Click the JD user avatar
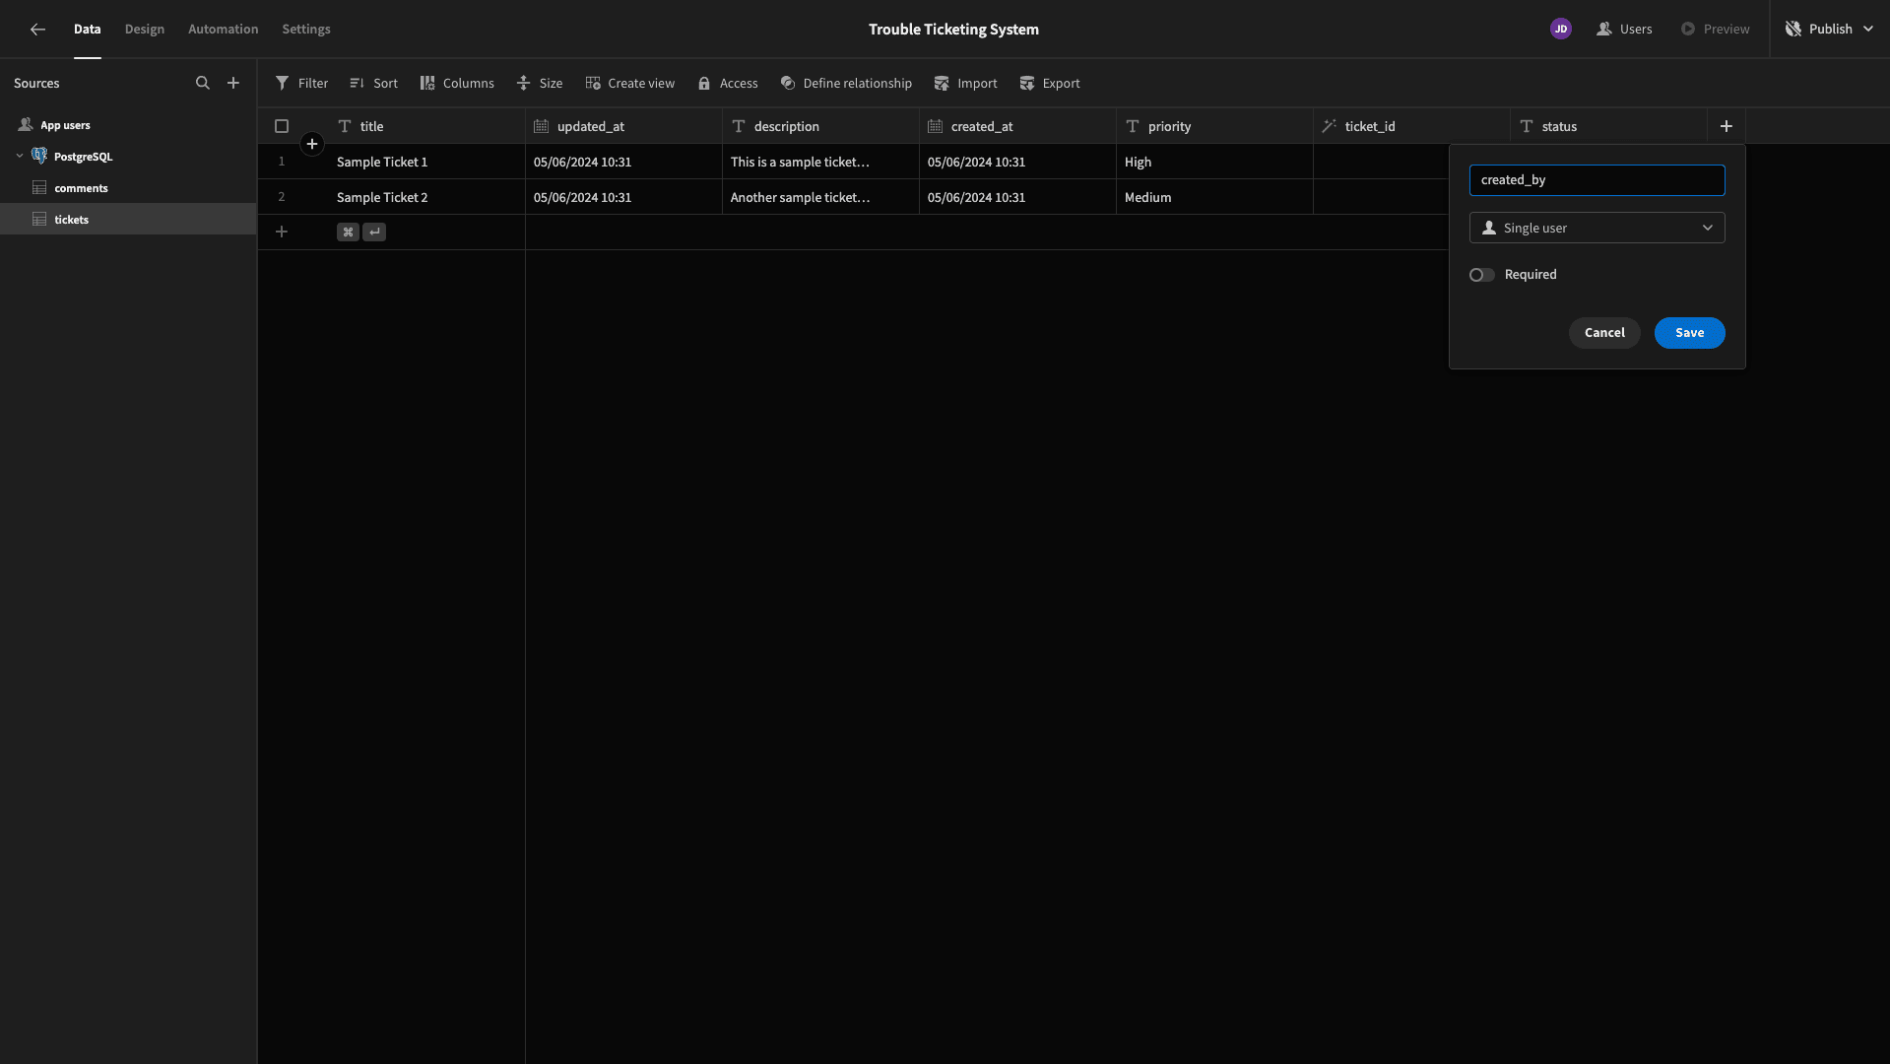Image resolution: width=1890 pixels, height=1064 pixels. coord(1561,30)
